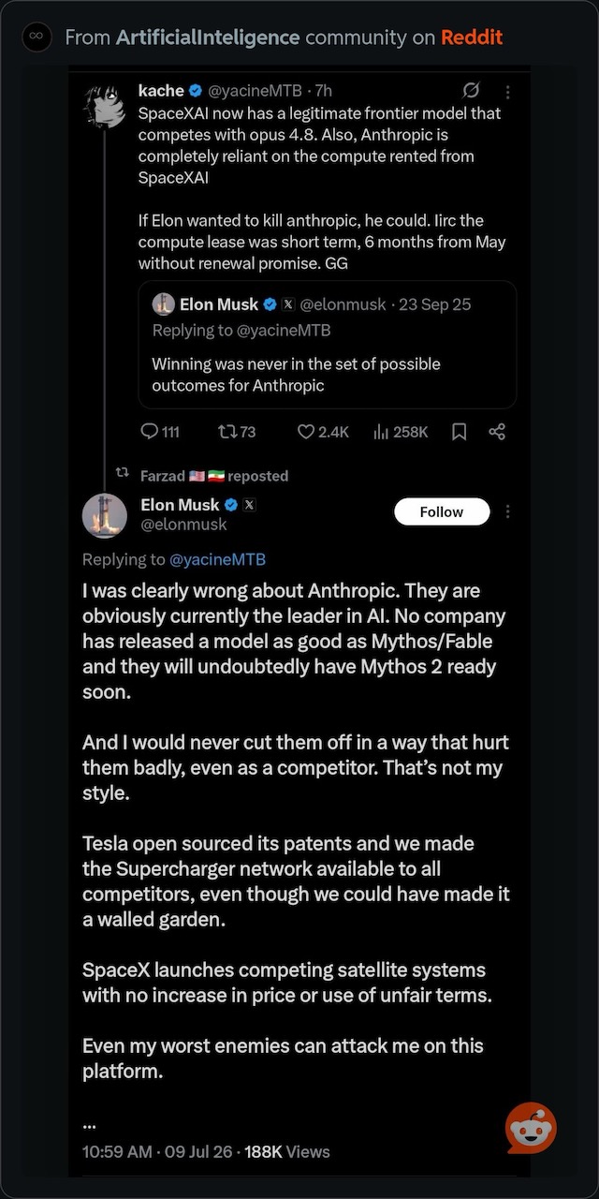Click the @elonmusk handle under Elon Musk's name
This screenshot has height=1199, width=599.
coord(183,525)
